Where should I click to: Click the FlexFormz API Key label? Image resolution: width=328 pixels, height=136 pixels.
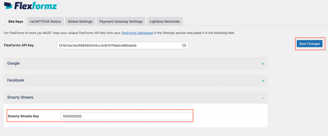pos(19,45)
